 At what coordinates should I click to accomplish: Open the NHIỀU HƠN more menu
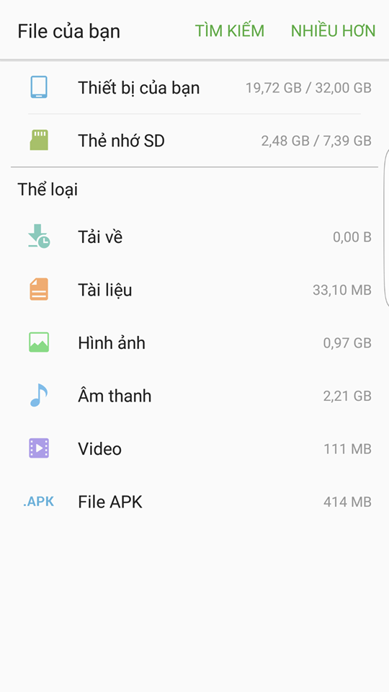[334, 31]
